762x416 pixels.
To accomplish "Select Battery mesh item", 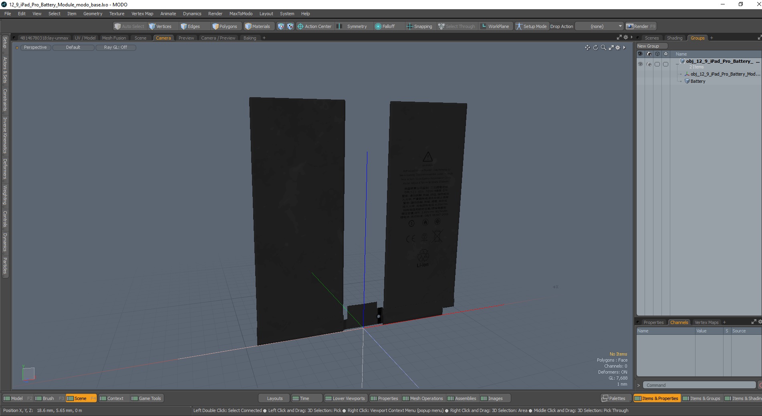I will (697, 81).
